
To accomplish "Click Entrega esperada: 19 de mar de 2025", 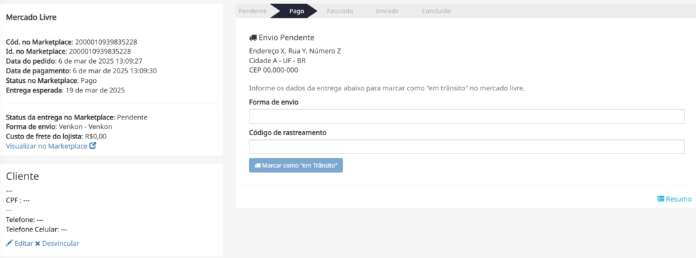I will click(65, 90).
